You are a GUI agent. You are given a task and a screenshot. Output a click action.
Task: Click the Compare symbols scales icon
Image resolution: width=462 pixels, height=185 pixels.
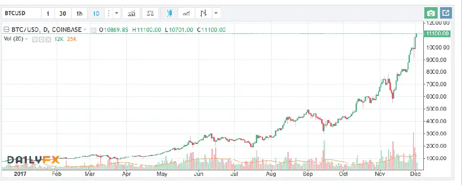click(x=150, y=13)
